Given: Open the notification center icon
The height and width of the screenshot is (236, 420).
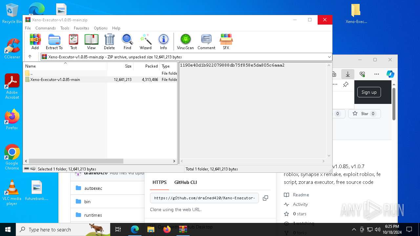Looking at the screenshot, I should (x=409, y=229).
